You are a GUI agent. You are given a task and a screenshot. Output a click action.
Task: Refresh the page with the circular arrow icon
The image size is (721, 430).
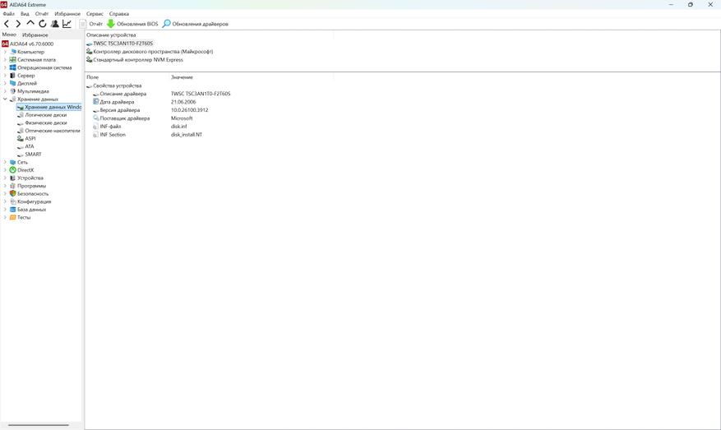pyautogui.click(x=42, y=24)
